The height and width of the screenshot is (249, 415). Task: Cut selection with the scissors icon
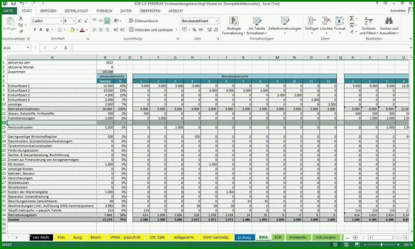coord(21,19)
